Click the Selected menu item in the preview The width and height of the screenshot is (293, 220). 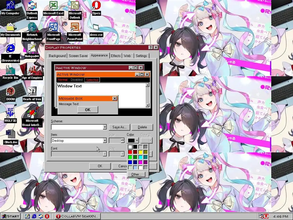92,80
